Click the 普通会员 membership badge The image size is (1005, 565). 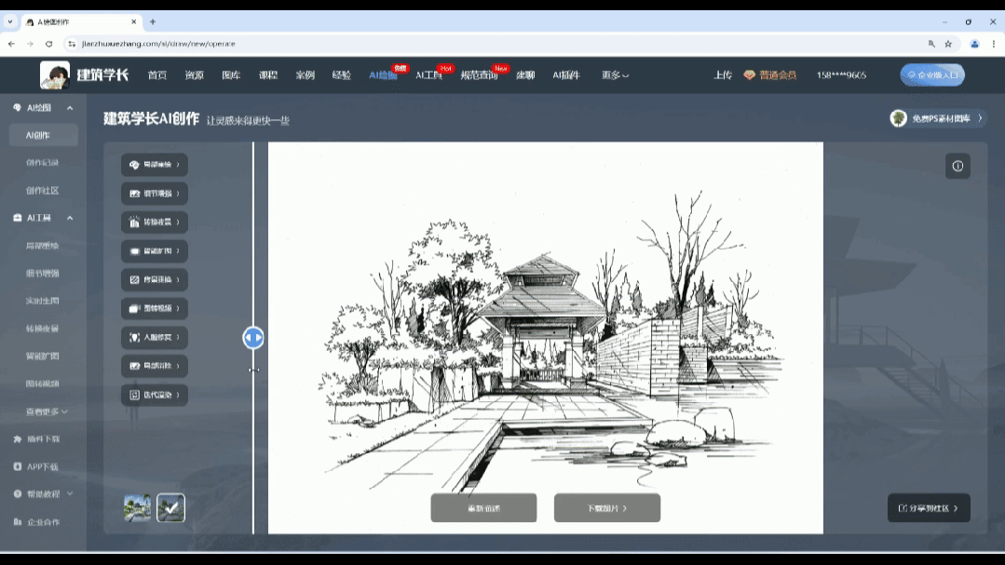click(x=769, y=75)
